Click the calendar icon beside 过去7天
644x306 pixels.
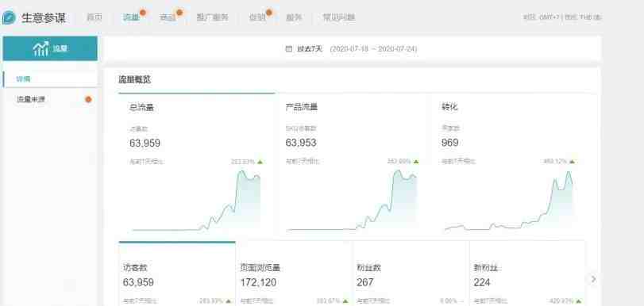pyautogui.click(x=289, y=49)
